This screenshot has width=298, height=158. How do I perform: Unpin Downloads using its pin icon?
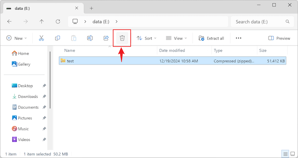click(x=44, y=97)
